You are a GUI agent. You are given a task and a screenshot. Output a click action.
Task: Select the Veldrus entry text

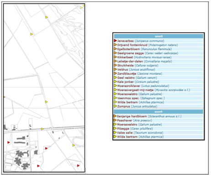[122, 70]
